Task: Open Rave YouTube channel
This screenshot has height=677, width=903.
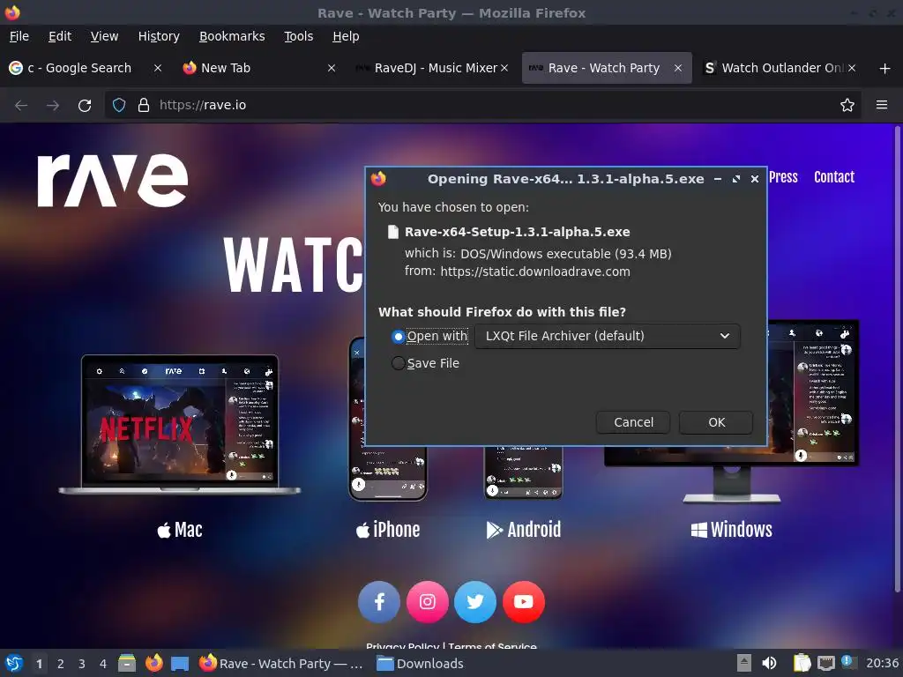Action: (x=524, y=601)
